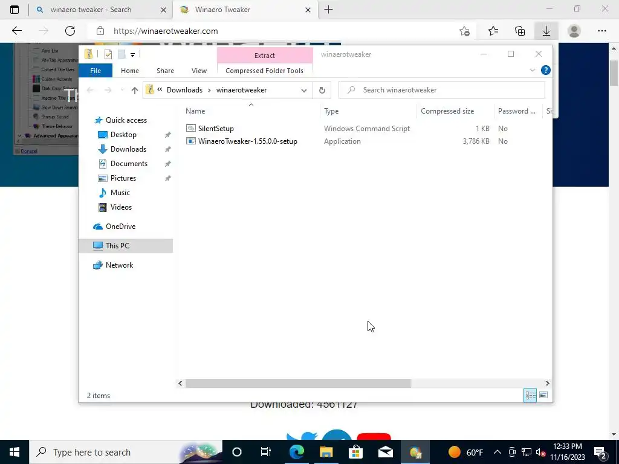The width and height of the screenshot is (619, 464).
Task: Click right arrow of horizontal scrollbar
Action: pyautogui.click(x=547, y=383)
